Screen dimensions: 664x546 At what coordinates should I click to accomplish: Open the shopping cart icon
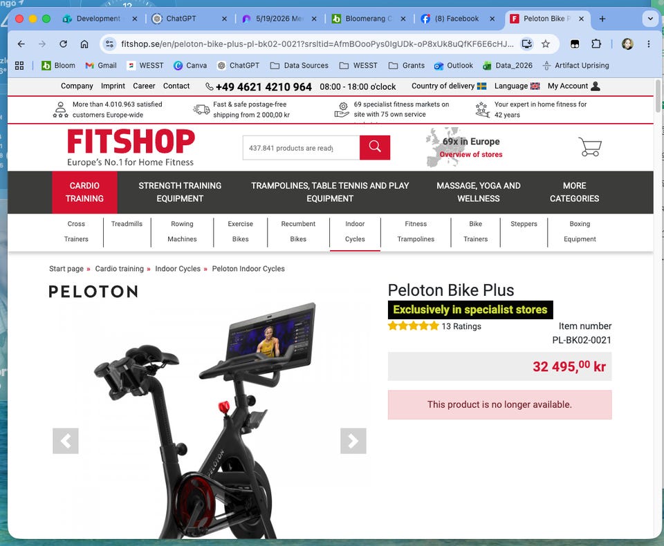click(590, 147)
